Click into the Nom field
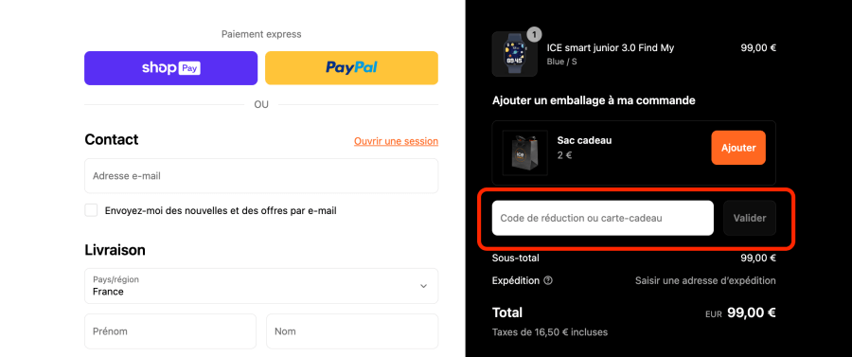The image size is (852, 357). pos(352,330)
